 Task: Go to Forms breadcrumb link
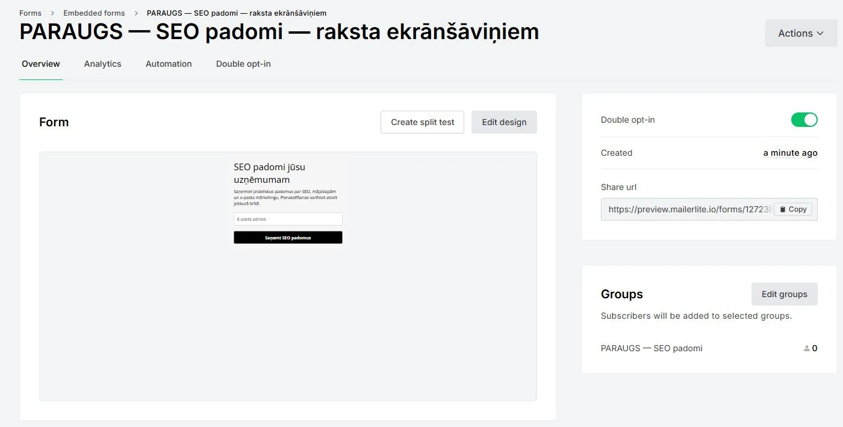(30, 13)
